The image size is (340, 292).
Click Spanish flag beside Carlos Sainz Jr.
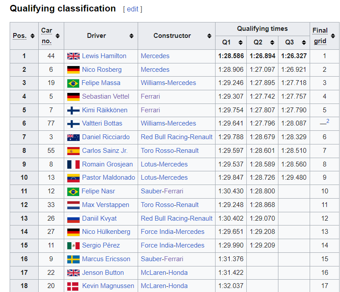pyautogui.click(x=73, y=151)
